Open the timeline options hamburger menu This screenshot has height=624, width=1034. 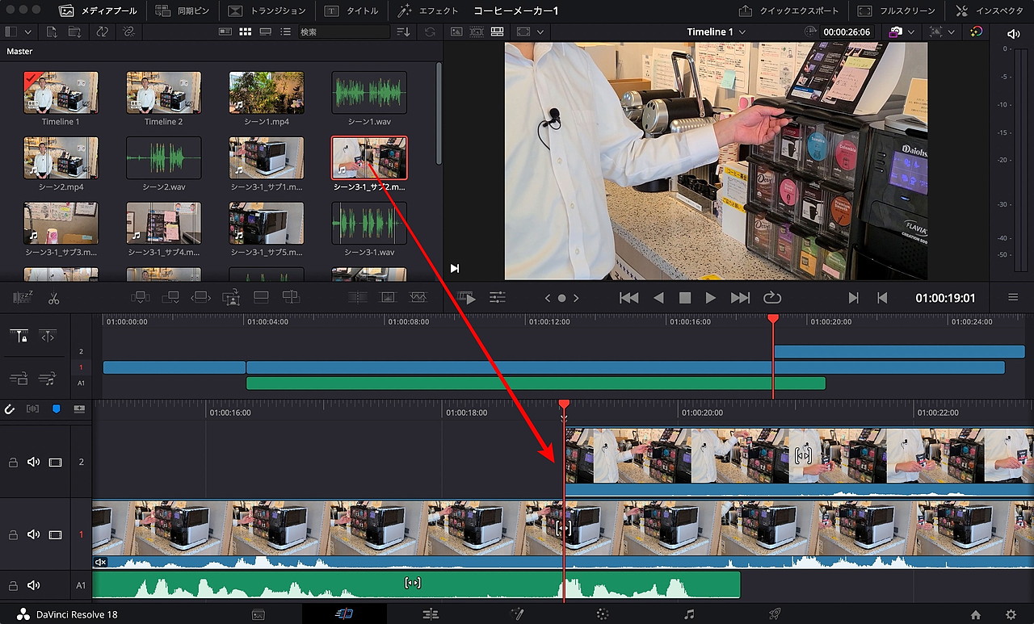(1013, 298)
